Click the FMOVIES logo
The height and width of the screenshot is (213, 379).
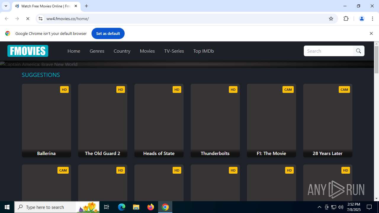point(28,51)
